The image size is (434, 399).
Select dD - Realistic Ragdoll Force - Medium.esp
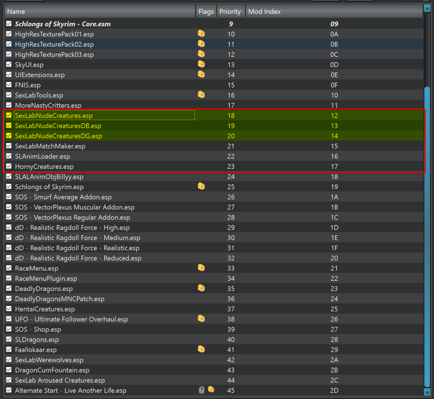[214, 238]
